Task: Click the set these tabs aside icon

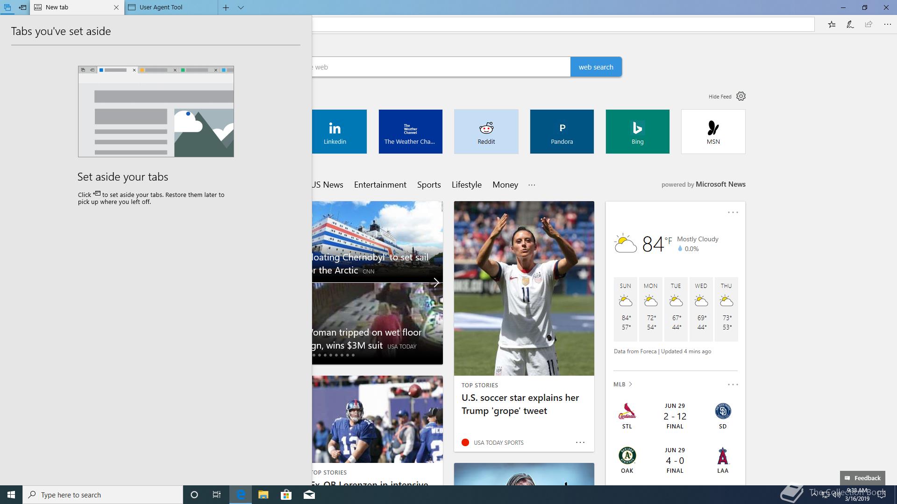Action: tap(22, 7)
